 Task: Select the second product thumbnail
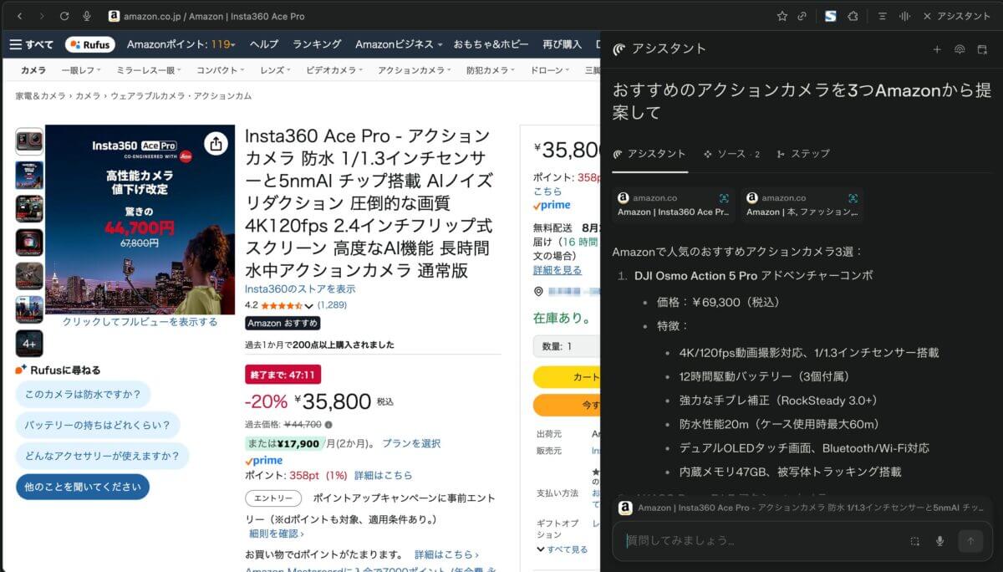pos(29,176)
